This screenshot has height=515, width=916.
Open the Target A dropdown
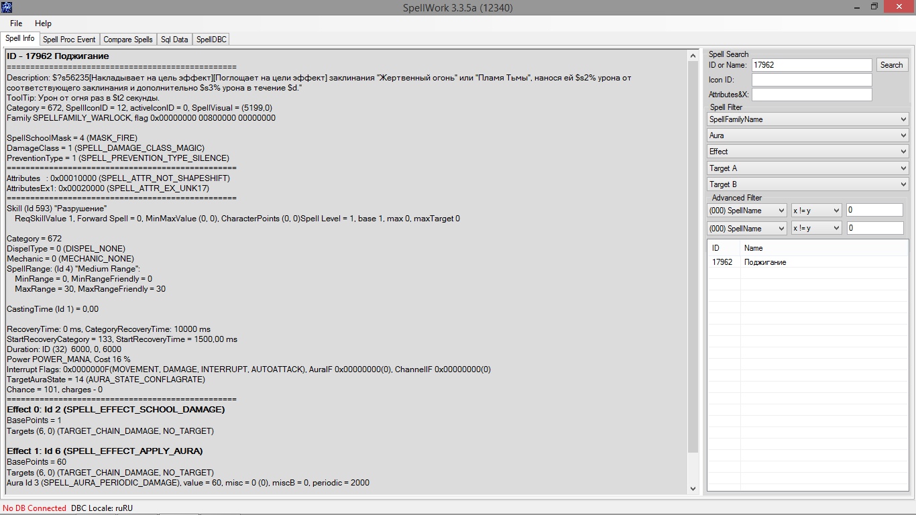808,168
